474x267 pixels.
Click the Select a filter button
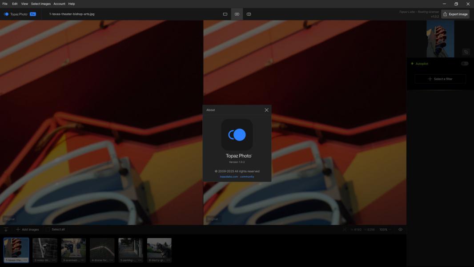point(440,79)
